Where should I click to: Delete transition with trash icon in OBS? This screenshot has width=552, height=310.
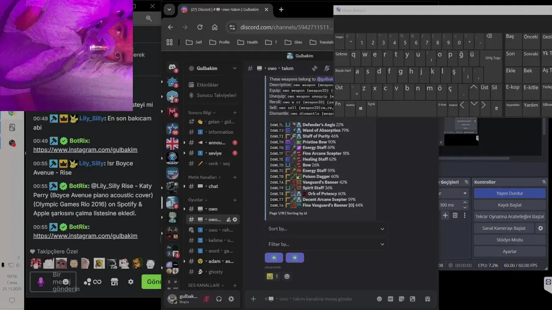(455, 215)
